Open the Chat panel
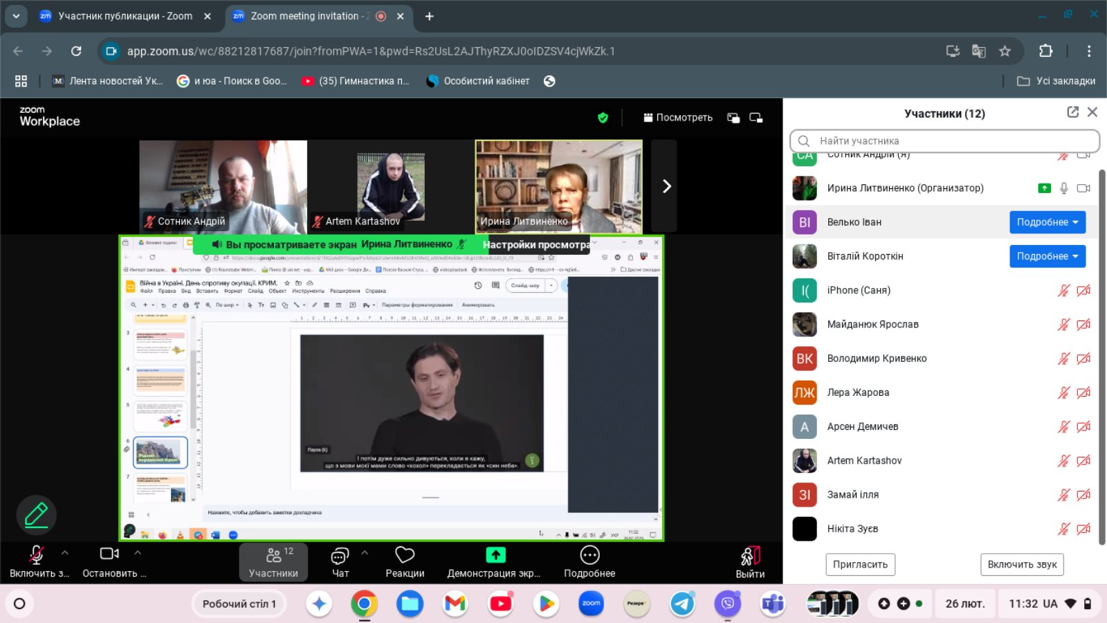 (x=340, y=562)
